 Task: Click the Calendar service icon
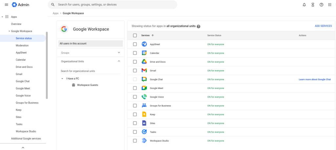point(144,53)
